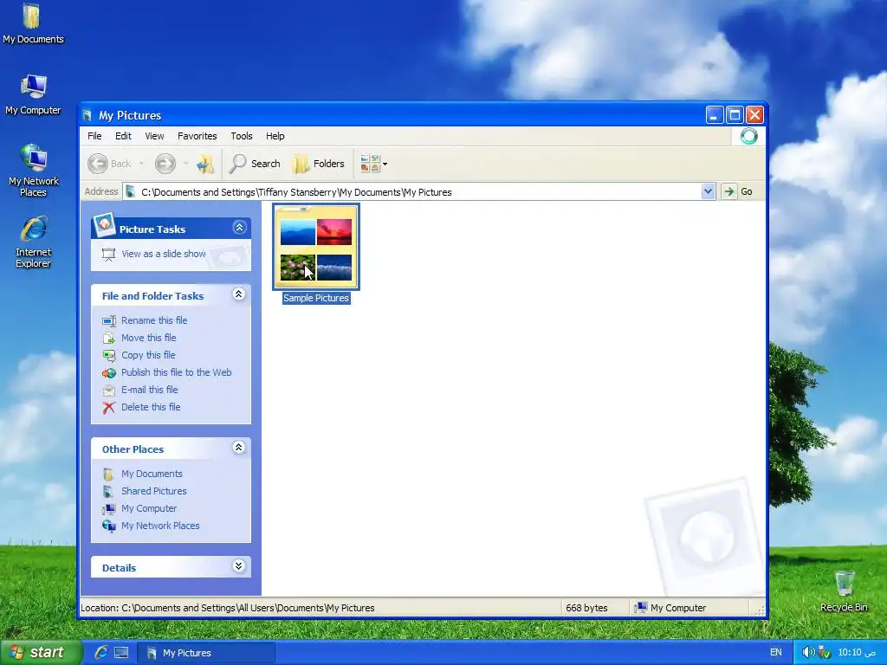Click the address bar folder icon
The image size is (887, 665).
click(130, 191)
